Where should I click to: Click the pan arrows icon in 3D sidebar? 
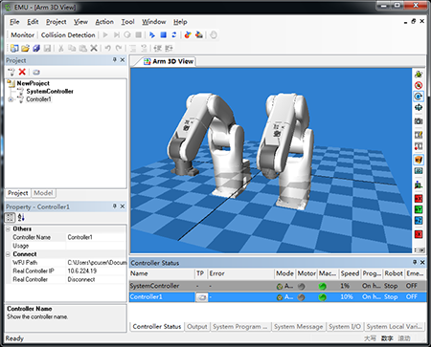419,108
